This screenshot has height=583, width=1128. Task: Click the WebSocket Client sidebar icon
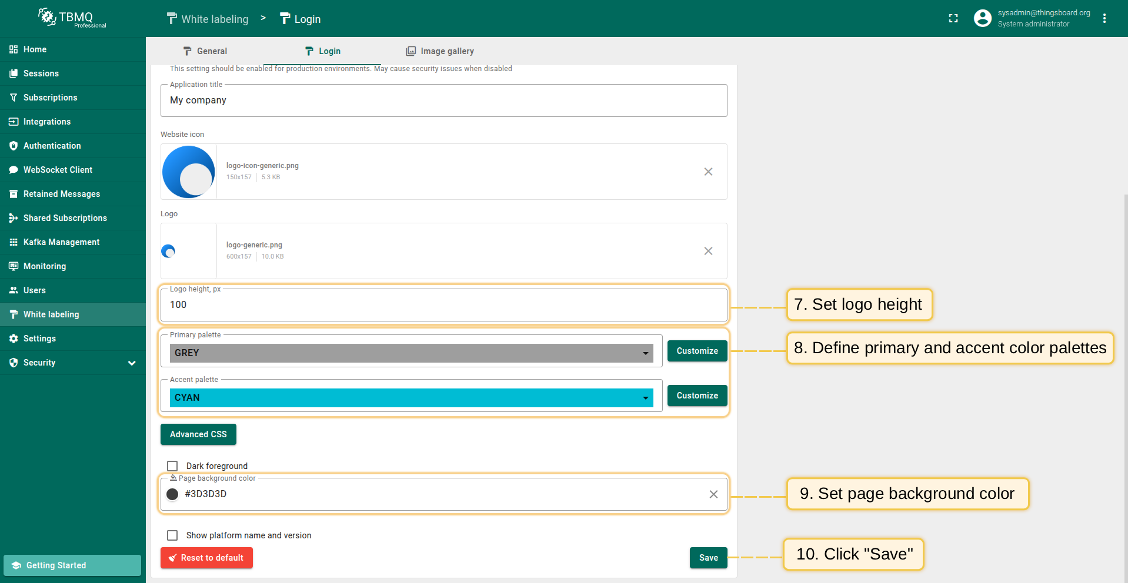[x=14, y=170]
